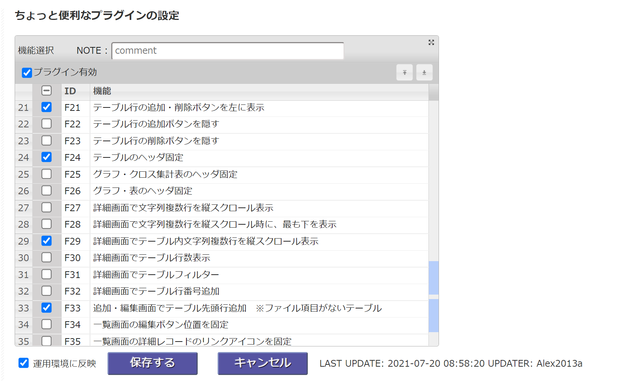Click the table's vertical scrollbar thumb
This screenshot has width=628, height=387.
(434, 296)
